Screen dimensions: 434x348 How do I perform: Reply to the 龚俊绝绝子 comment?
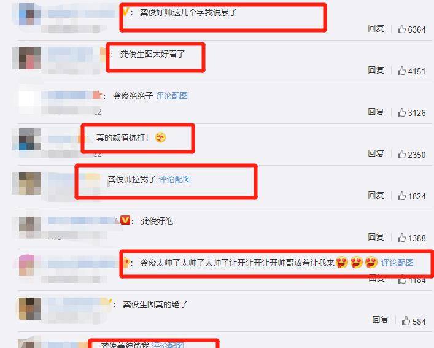point(376,112)
